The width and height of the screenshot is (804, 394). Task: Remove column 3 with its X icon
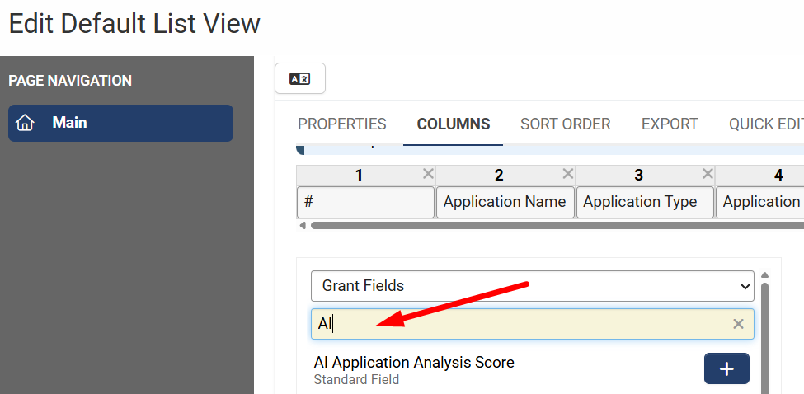(708, 174)
